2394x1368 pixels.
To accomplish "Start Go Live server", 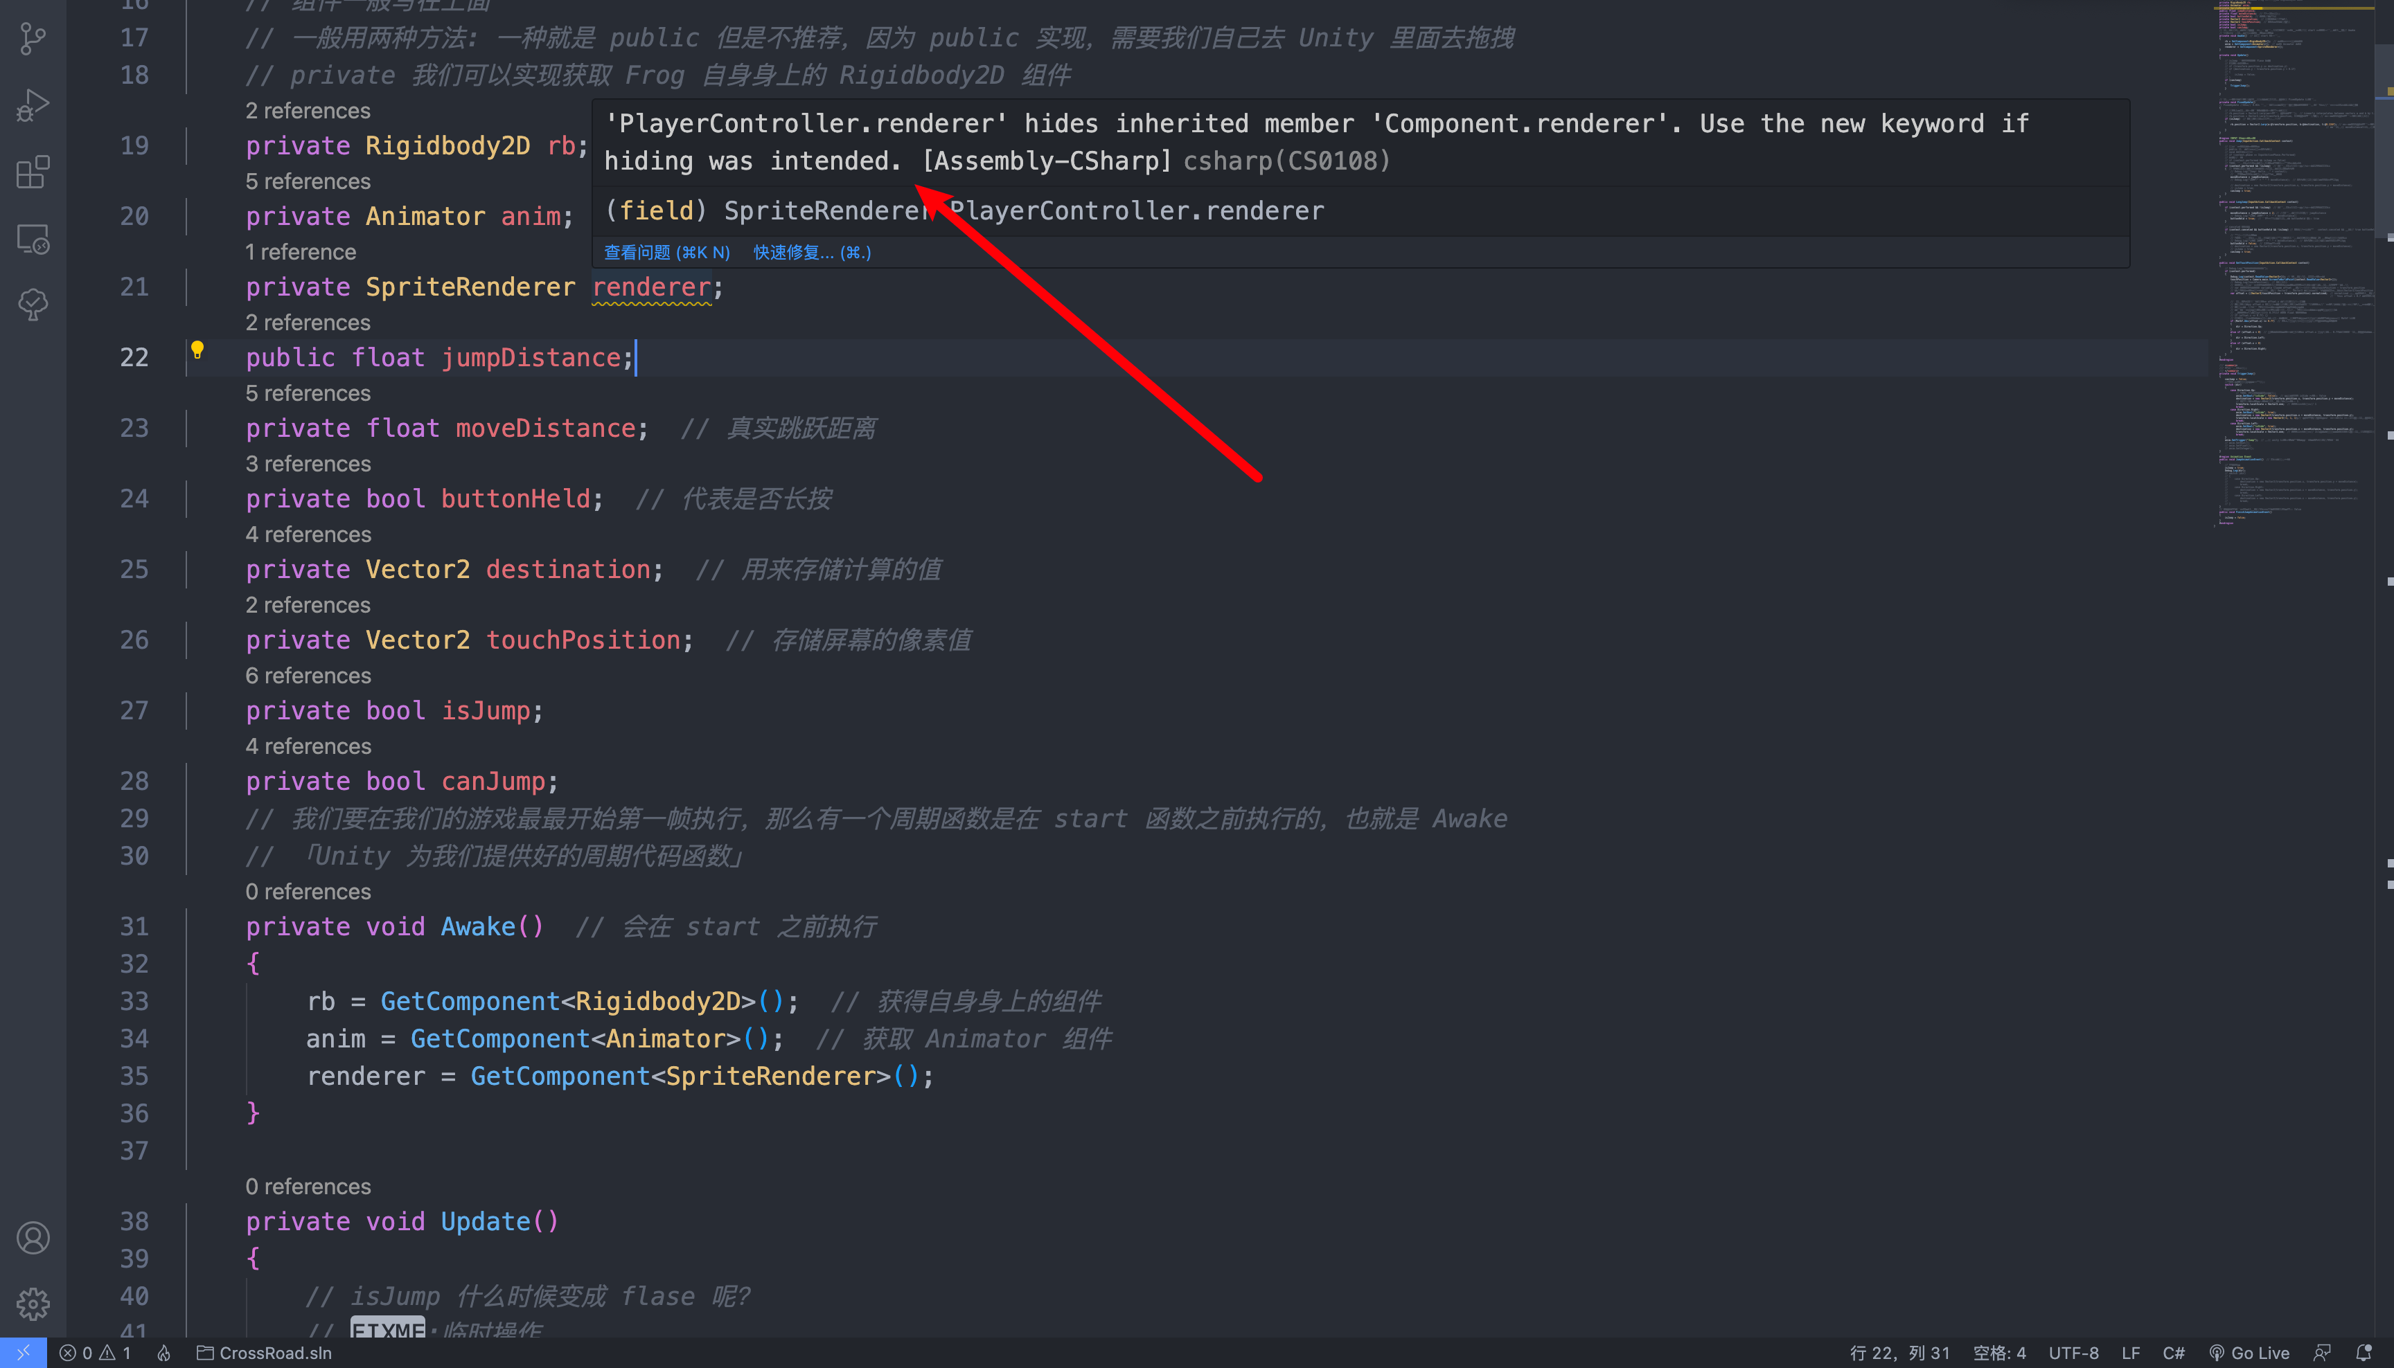I will [x=2249, y=1353].
